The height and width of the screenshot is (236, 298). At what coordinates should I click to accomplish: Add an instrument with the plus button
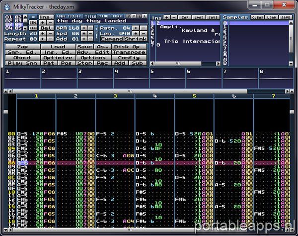167,17
